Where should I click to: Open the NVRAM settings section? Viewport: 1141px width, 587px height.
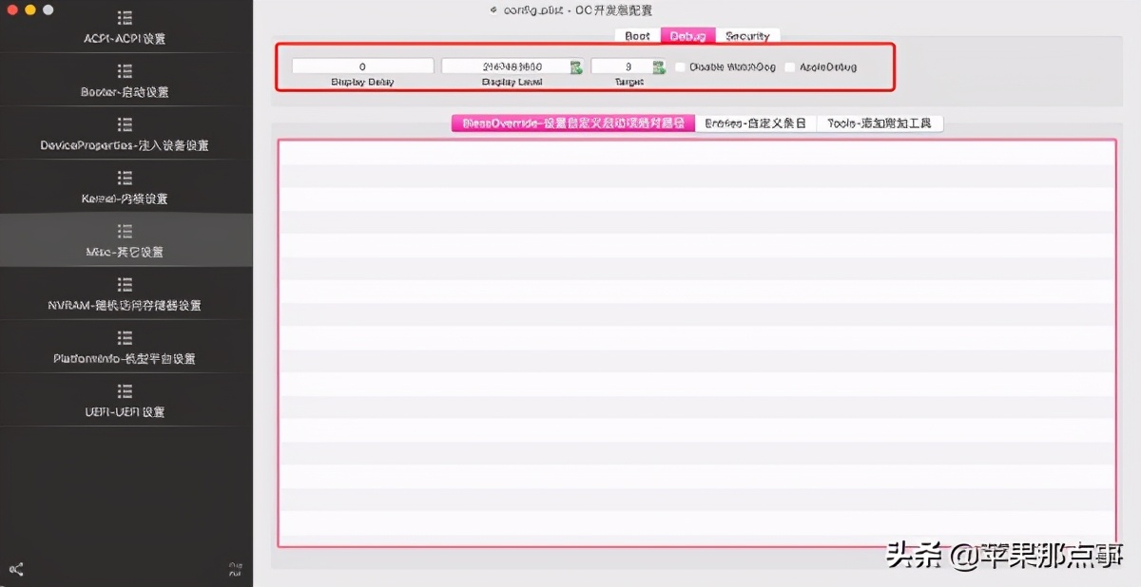coord(125,294)
